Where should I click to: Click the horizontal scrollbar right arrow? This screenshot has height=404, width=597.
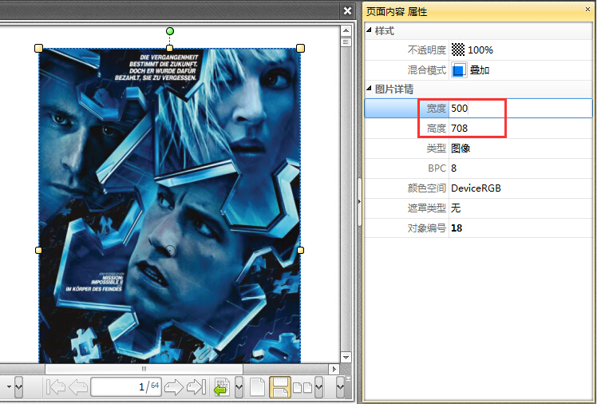[334, 369]
